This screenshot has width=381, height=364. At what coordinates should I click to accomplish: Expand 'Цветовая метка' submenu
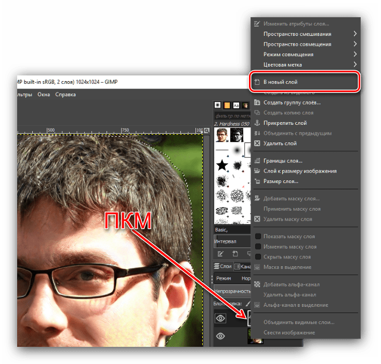pos(305,64)
